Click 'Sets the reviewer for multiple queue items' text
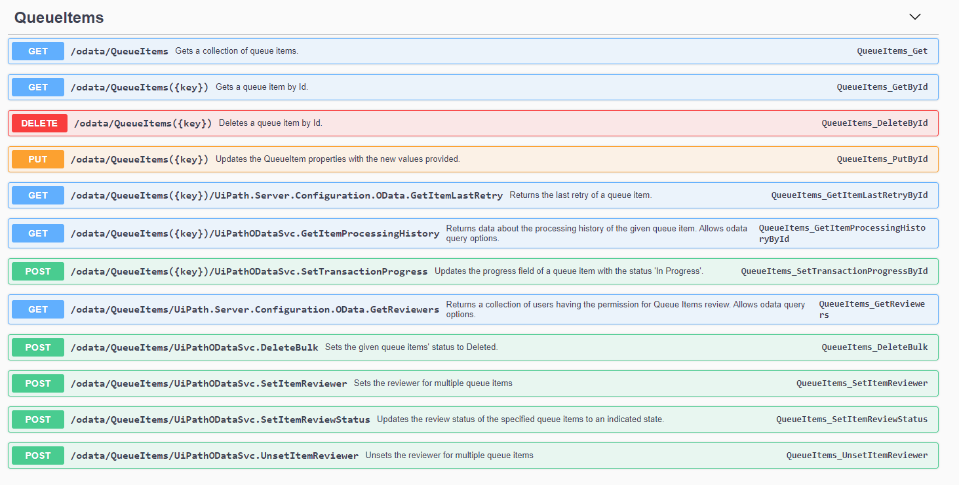 [x=433, y=383]
